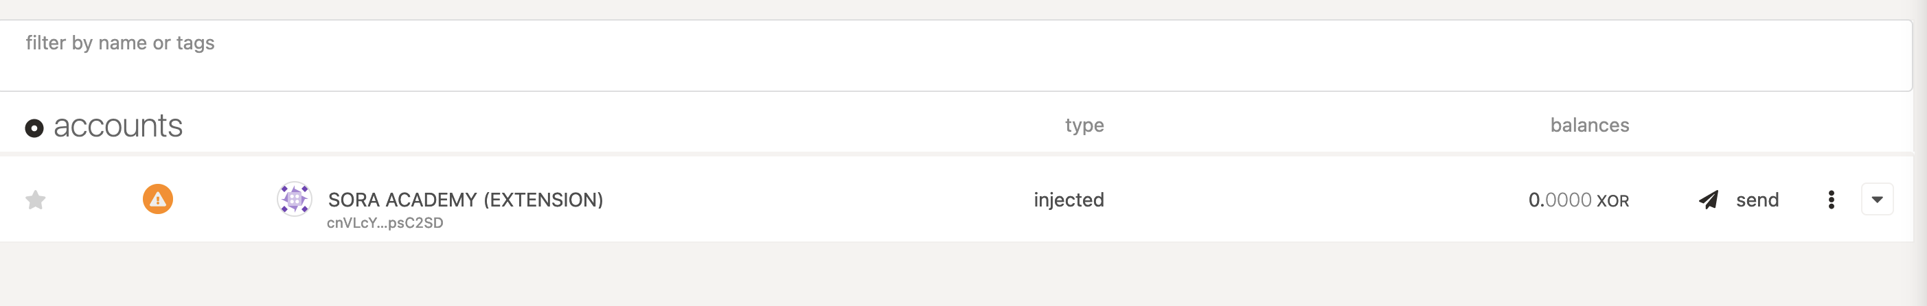Open the three-dot account options menu
The width and height of the screenshot is (1927, 306).
click(1832, 200)
